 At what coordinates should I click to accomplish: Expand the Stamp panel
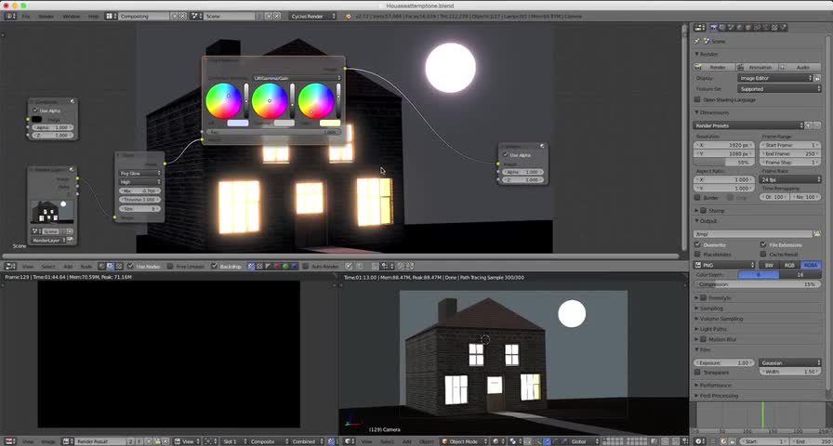[x=697, y=211]
